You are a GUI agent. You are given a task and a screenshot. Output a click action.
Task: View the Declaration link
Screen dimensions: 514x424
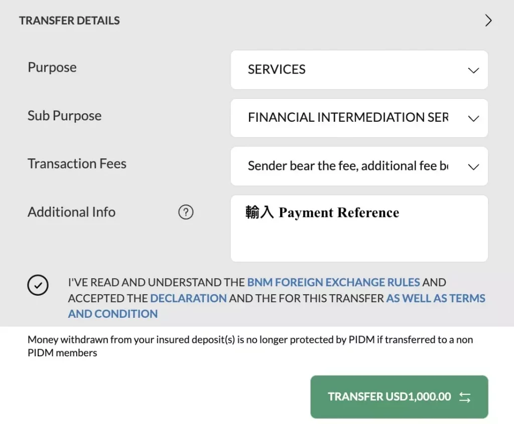coord(188,298)
